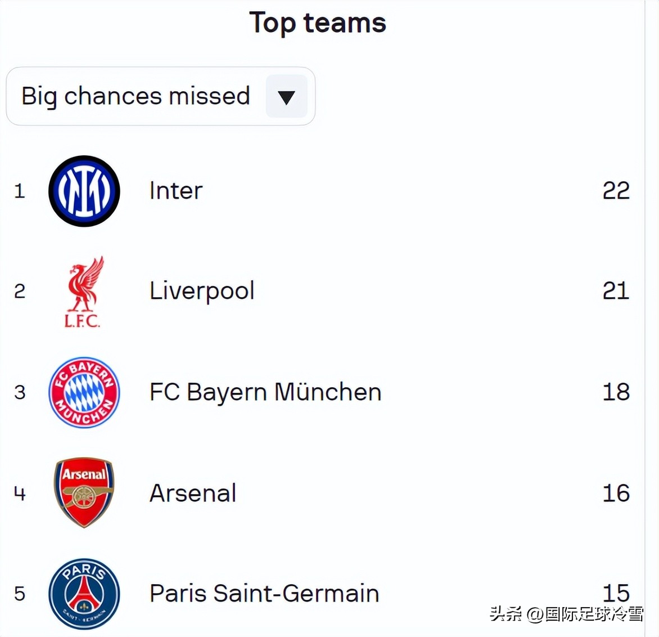Open the Inter team name link
The image size is (659, 637).
point(175,191)
